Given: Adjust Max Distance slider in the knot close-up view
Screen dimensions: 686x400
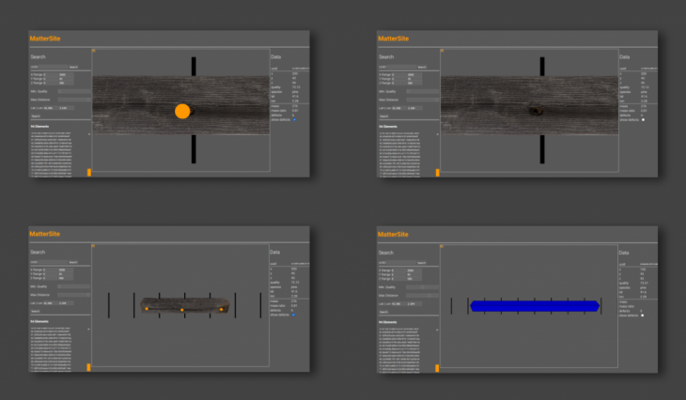Looking at the screenshot, I should point(422,100).
